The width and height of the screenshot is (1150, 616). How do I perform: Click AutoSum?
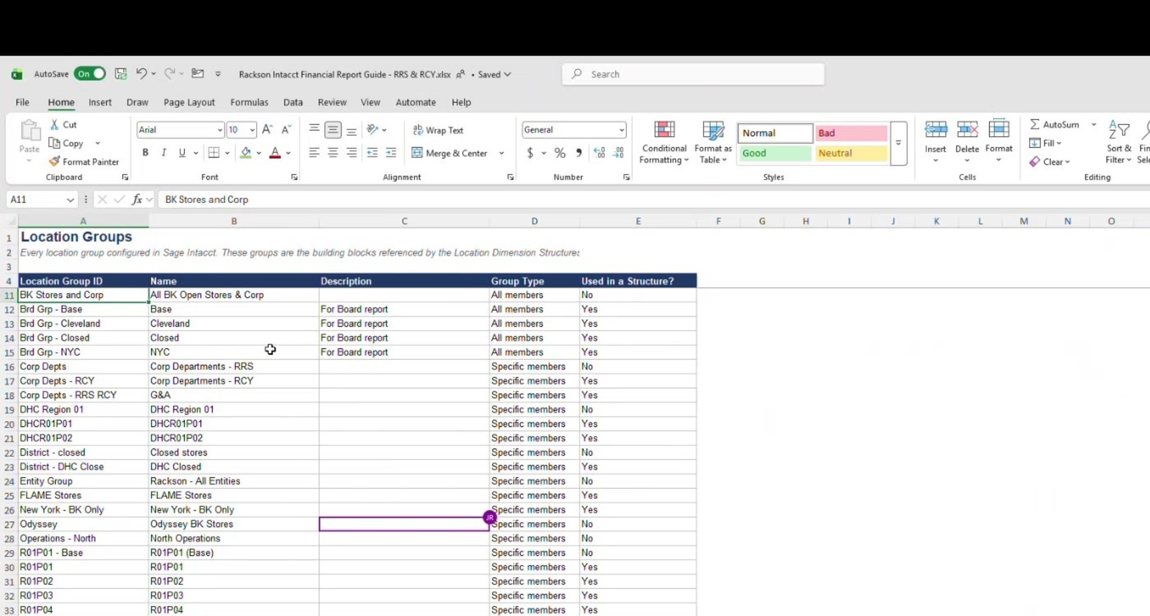tap(1055, 125)
